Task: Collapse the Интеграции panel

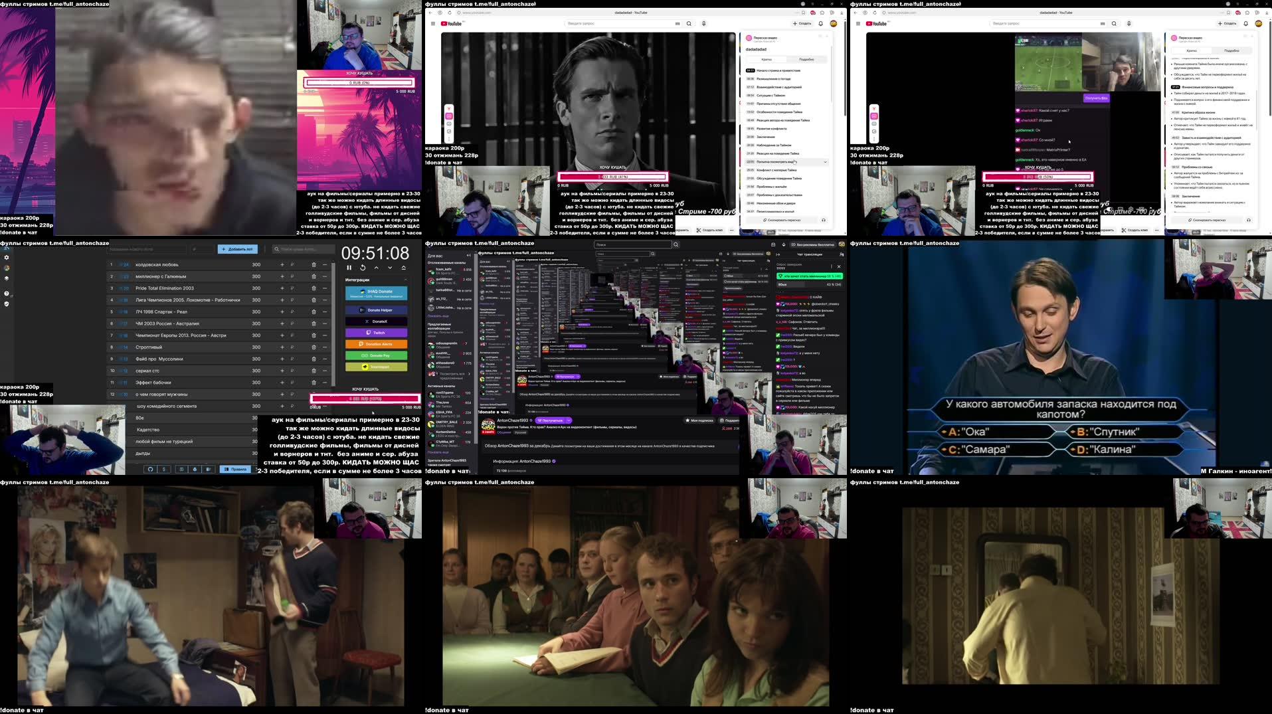Action: (407, 280)
